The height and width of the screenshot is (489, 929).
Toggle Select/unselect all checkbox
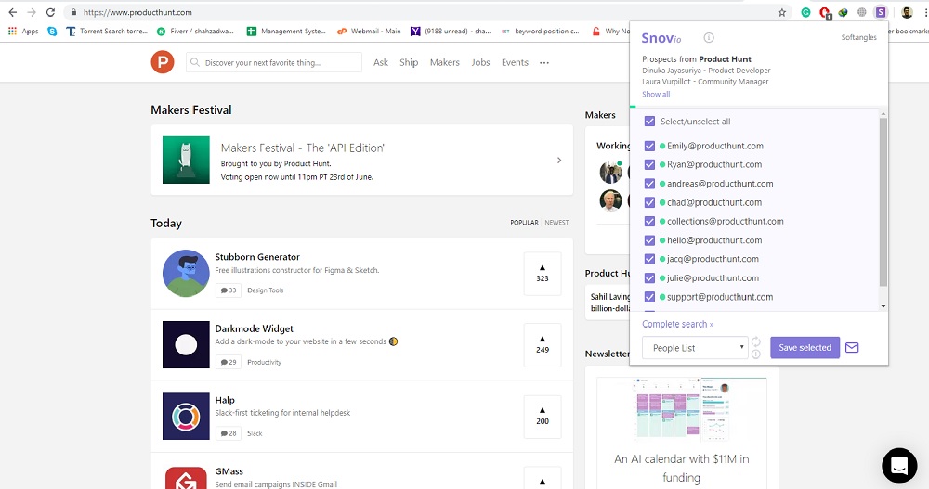(649, 122)
